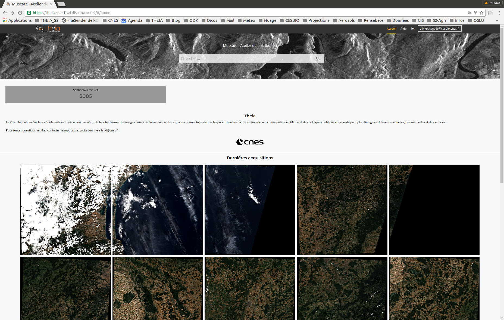The width and height of the screenshot is (504, 320).
Task: Open a new browser tab
Action: point(61,4)
